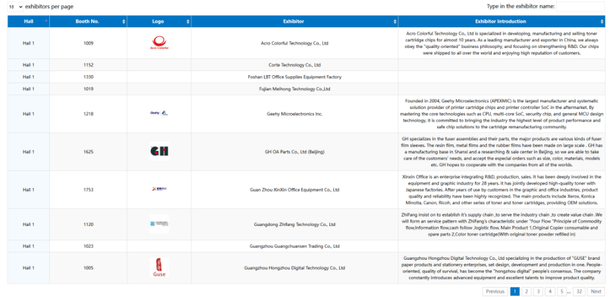Select booth number 1753
610x297 pixels.
(x=88, y=190)
